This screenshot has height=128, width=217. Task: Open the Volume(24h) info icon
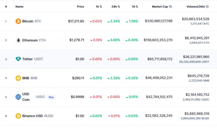[x=207, y=6]
